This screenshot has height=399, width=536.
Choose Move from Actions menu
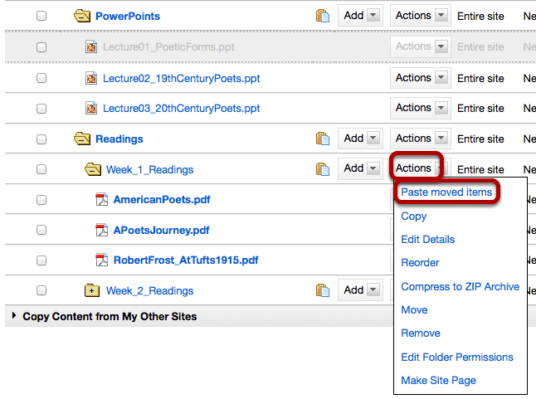click(x=414, y=310)
